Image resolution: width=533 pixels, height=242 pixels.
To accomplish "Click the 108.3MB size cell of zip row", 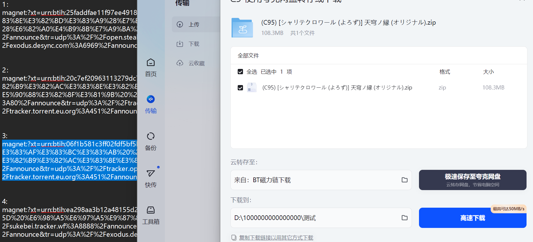I will click(493, 87).
